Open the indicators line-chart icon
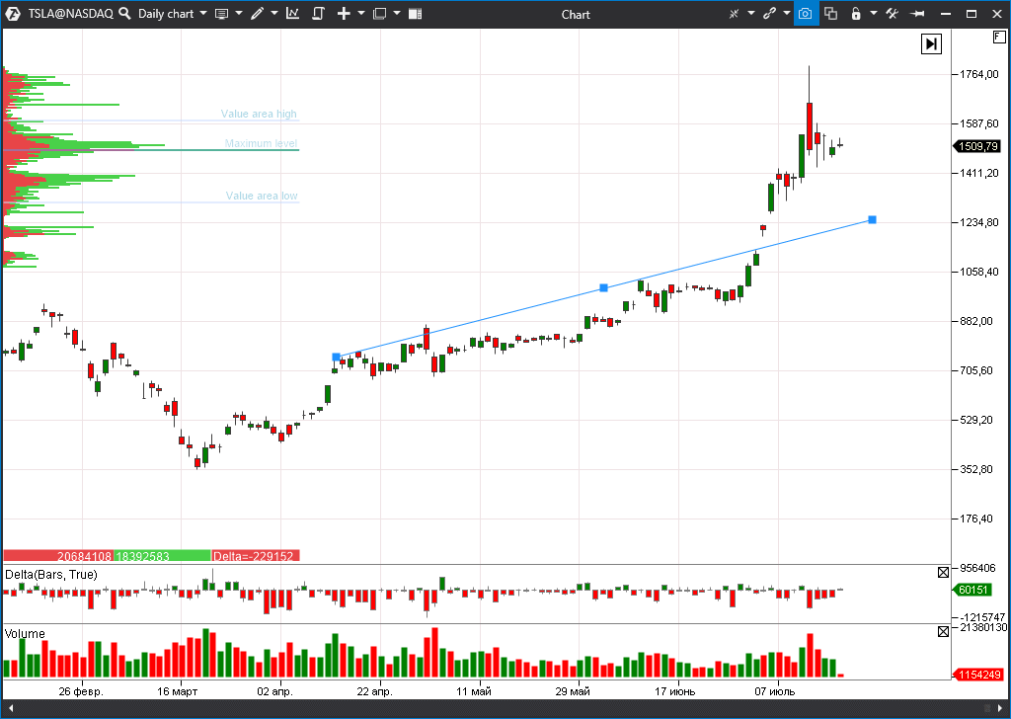Screen dimensions: 1011x719 click(293, 14)
